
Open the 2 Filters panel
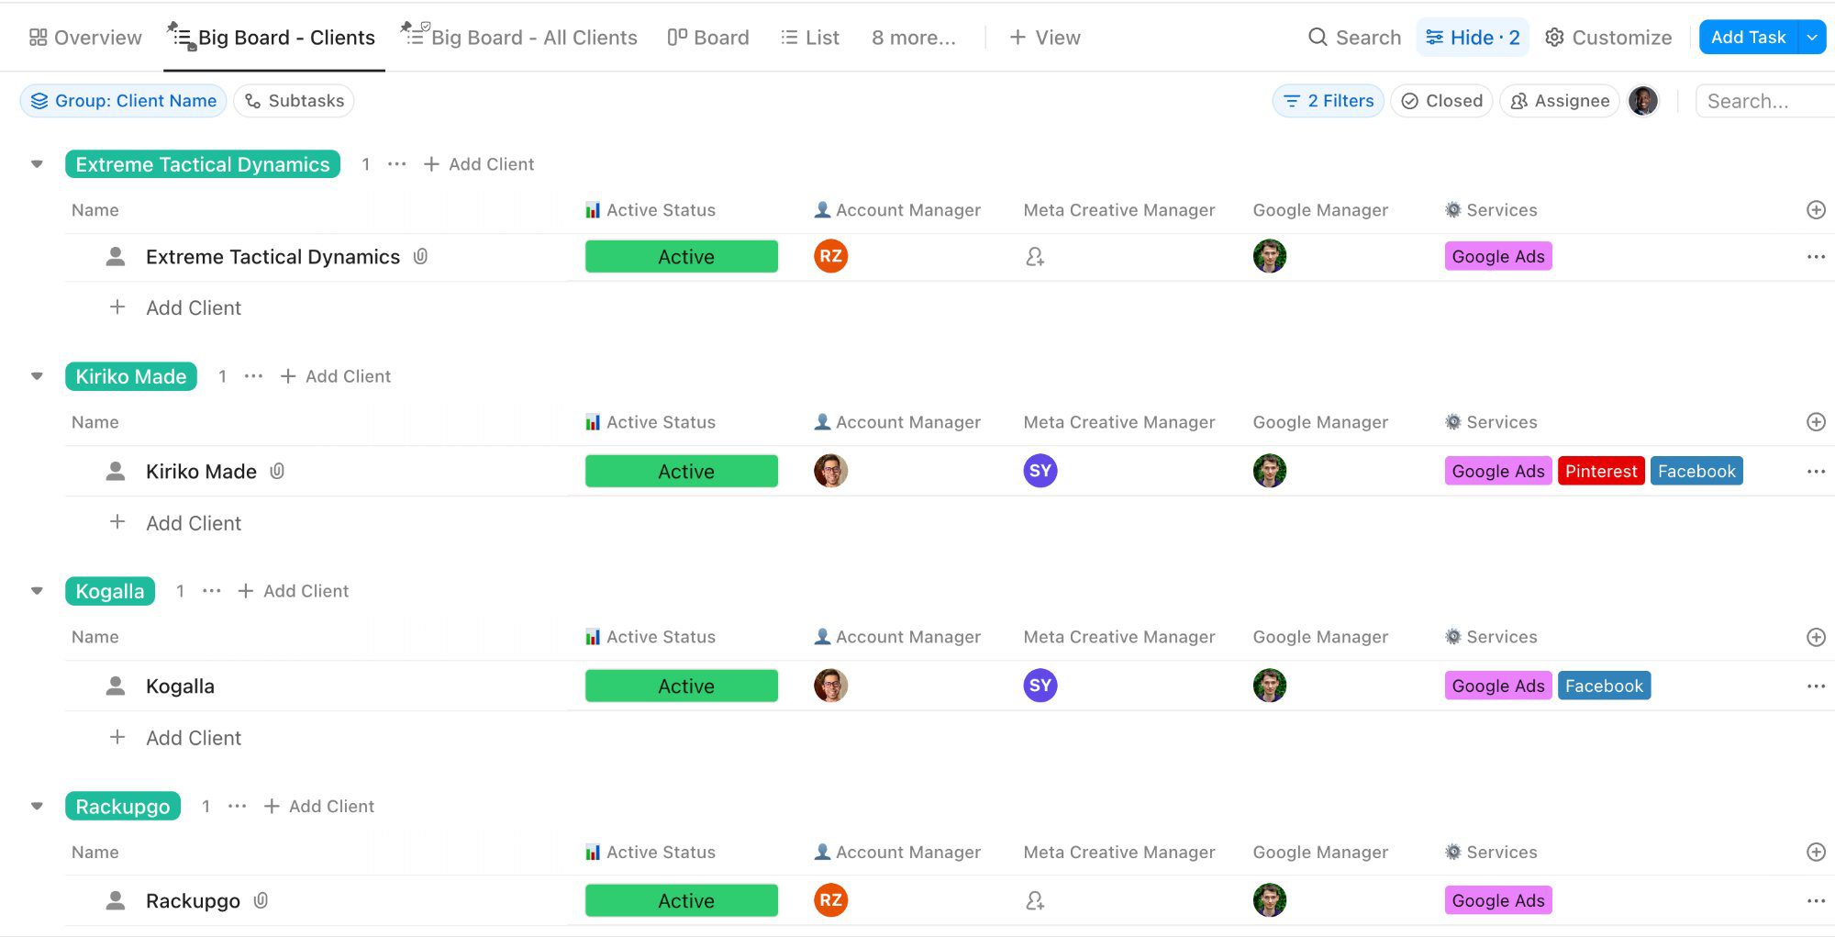tap(1328, 101)
